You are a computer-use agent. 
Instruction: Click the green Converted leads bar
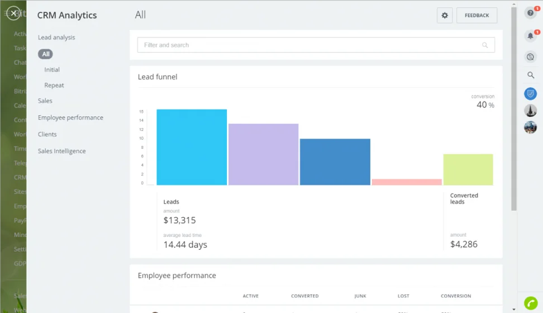(x=468, y=169)
